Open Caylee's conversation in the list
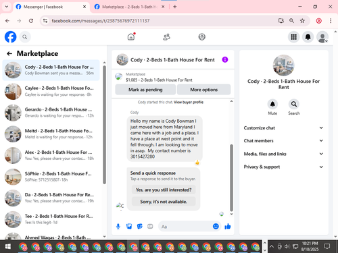This screenshot has width=338, height=253. (x=51, y=91)
